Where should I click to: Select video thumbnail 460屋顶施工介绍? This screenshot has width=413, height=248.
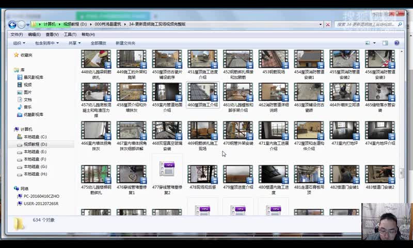(202, 95)
